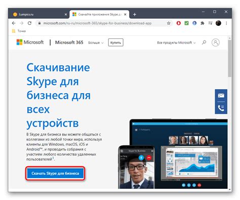The height and width of the screenshot is (200, 240).
Task: Click the Microsoft account sign-in icon
Action: tap(216, 43)
